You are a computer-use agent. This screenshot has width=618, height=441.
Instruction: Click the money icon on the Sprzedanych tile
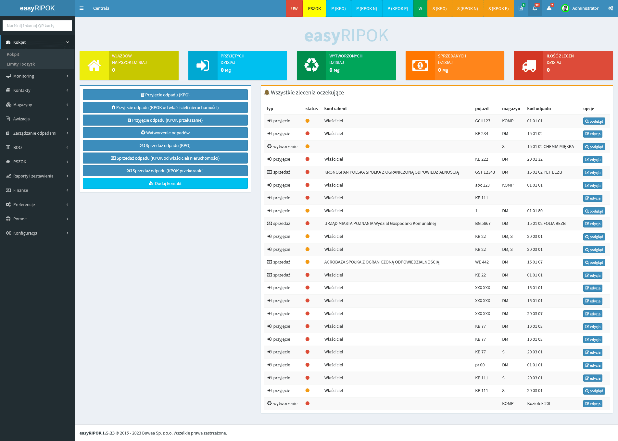[x=420, y=66]
